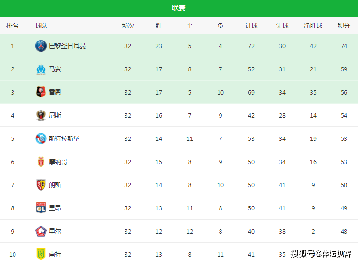Viewport: 358px width, 262px height.
Task: Click the 积分 column header
Action: pyautogui.click(x=344, y=26)
